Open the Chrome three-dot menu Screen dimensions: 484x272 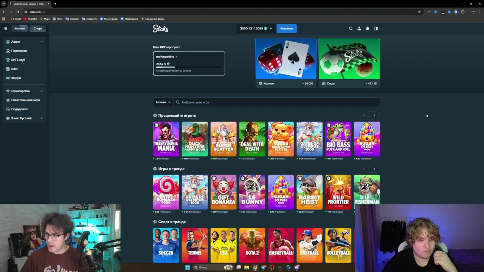(x=479, y=12)
